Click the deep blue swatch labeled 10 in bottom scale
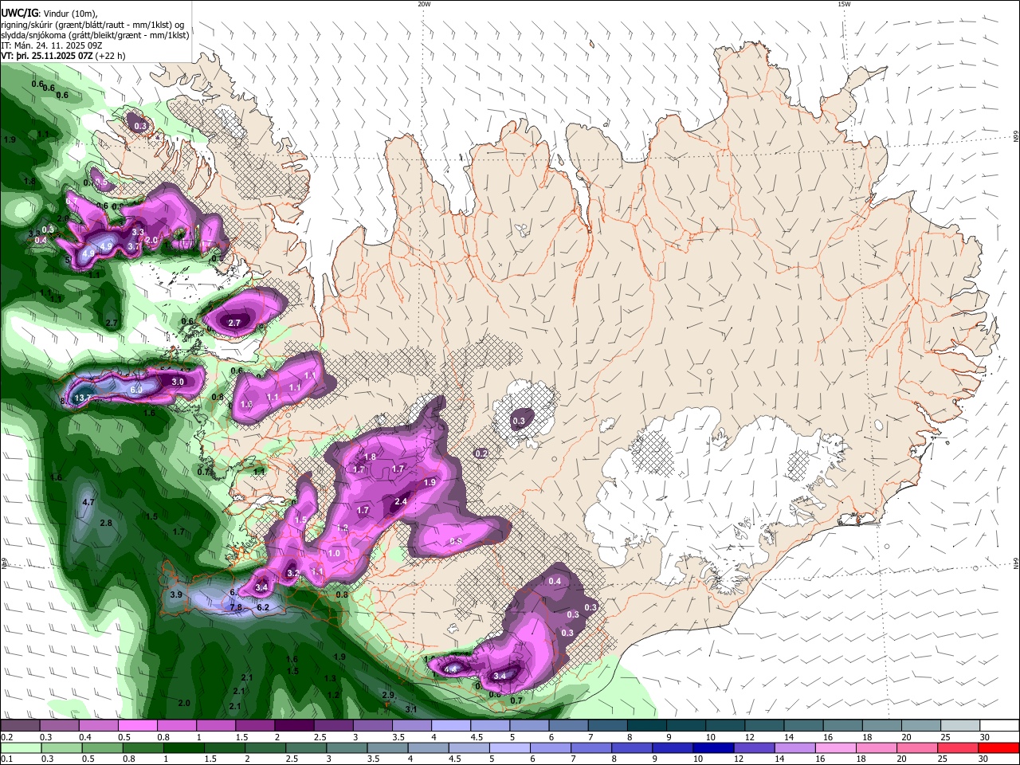 pos(712,748)
